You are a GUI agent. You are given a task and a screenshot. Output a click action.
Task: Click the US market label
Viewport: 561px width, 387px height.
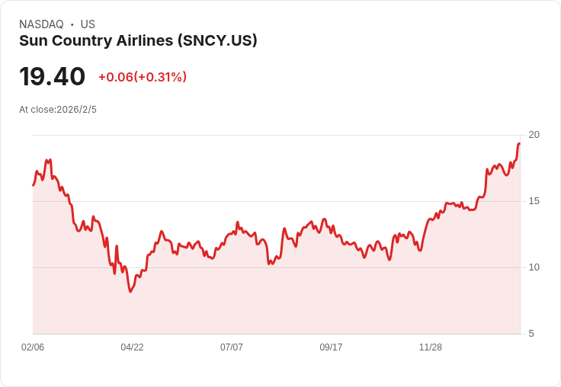tap(88, 24)
